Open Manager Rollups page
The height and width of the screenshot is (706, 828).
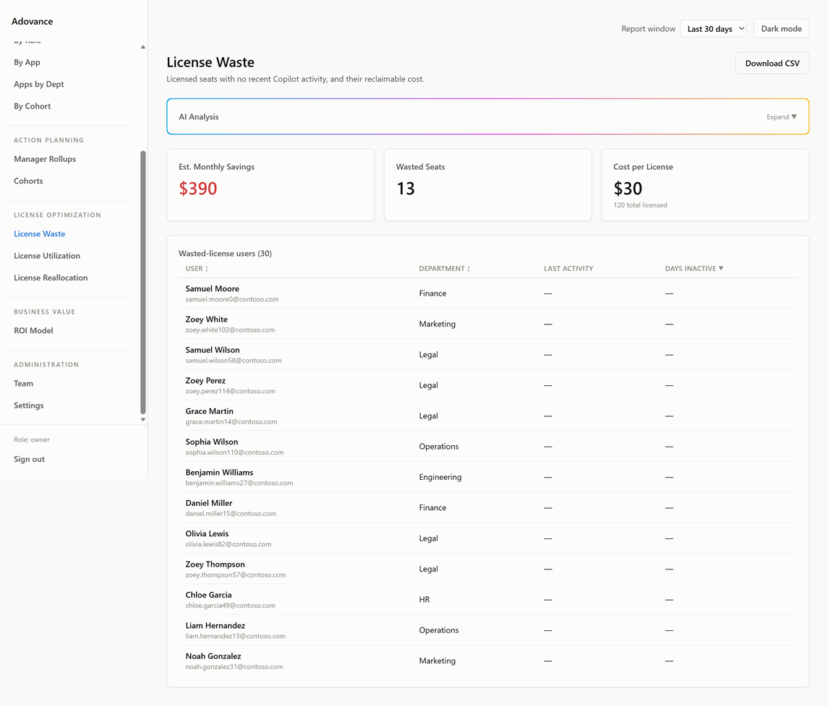coord(45,159)
